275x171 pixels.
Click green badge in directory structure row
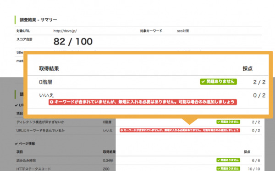(x=228, y=122)
